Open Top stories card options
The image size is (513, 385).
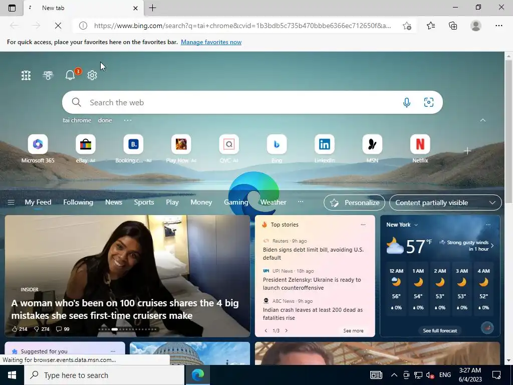(363, 225)
